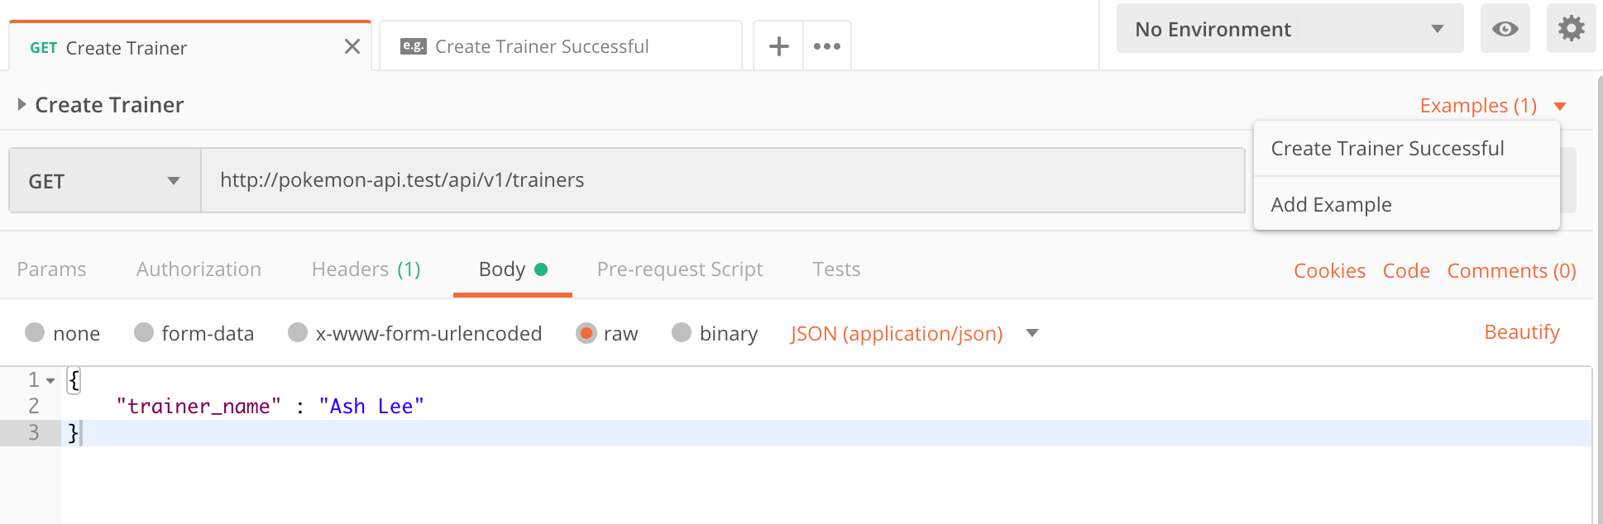Select the form-data body type

[x=144, y=332]
